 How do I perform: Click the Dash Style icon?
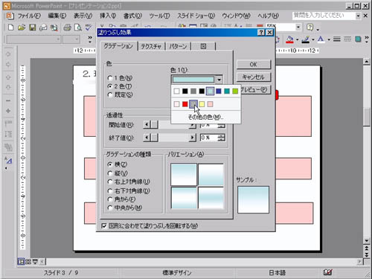click(347, 39)
